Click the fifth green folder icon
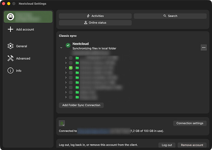212x150 pixels. 77,78
